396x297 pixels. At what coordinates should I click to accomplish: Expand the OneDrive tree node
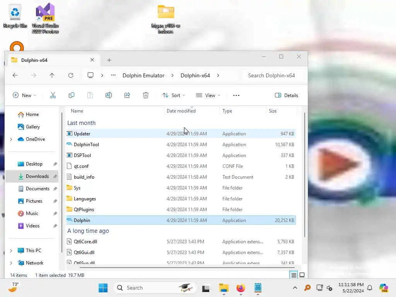11,139
